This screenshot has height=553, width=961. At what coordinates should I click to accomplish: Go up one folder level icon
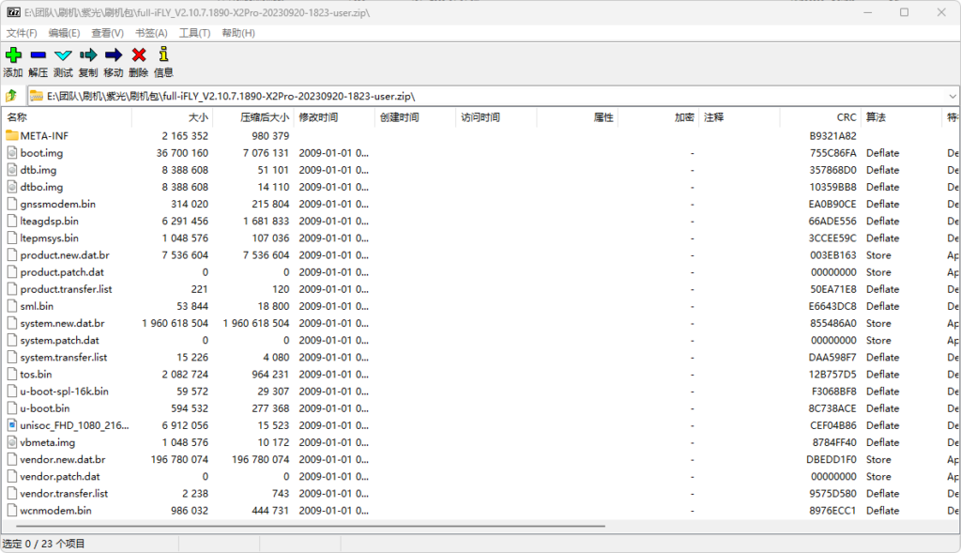[11, 96]
